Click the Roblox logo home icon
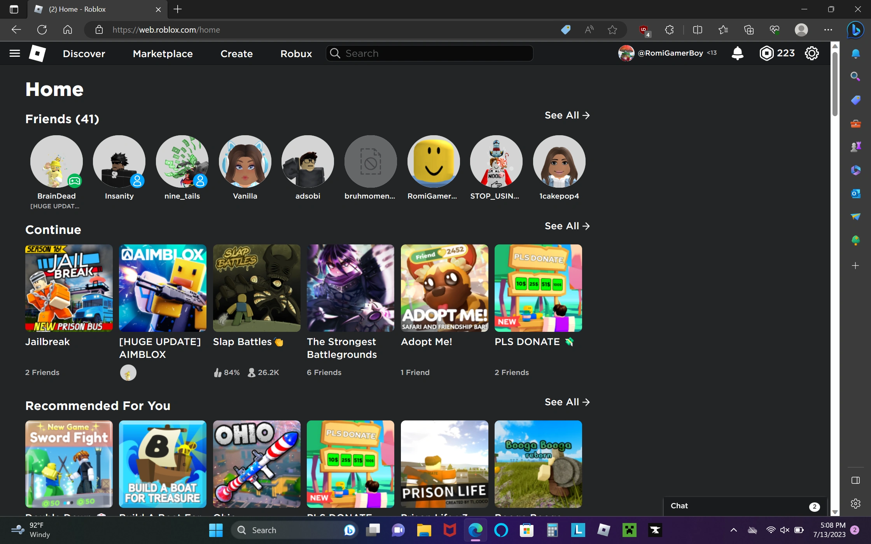This screenshot has width=871, height=544. [37, 53]
